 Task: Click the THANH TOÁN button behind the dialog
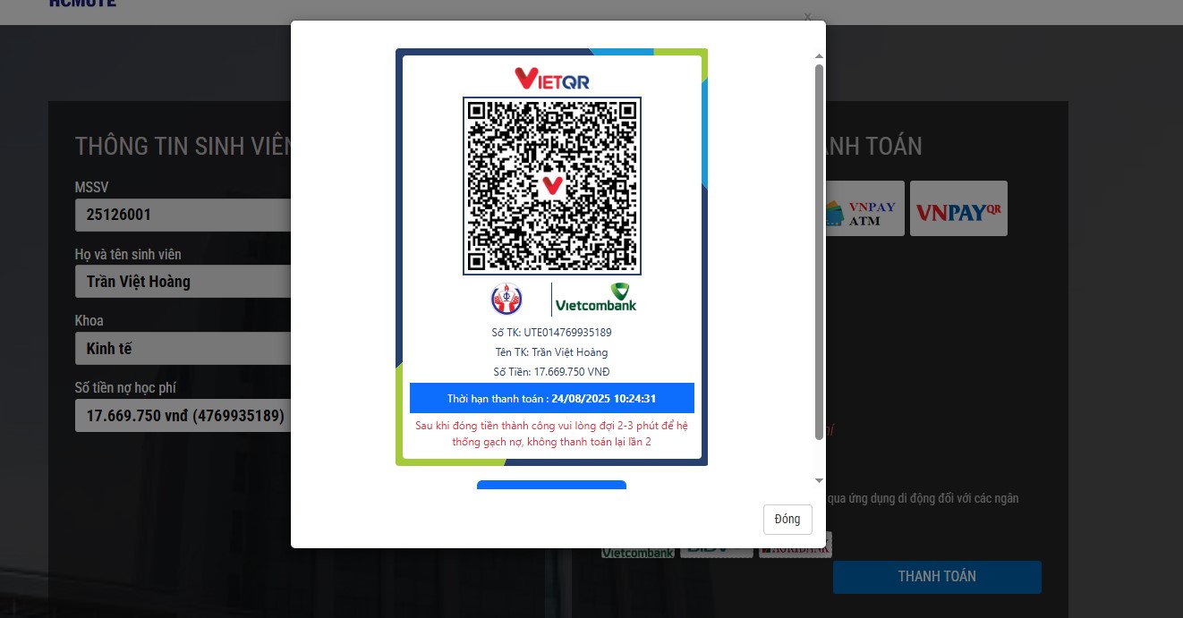(x=937, y=577)
